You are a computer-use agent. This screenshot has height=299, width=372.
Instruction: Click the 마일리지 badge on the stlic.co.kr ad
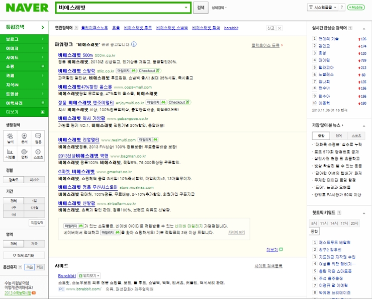126,71
